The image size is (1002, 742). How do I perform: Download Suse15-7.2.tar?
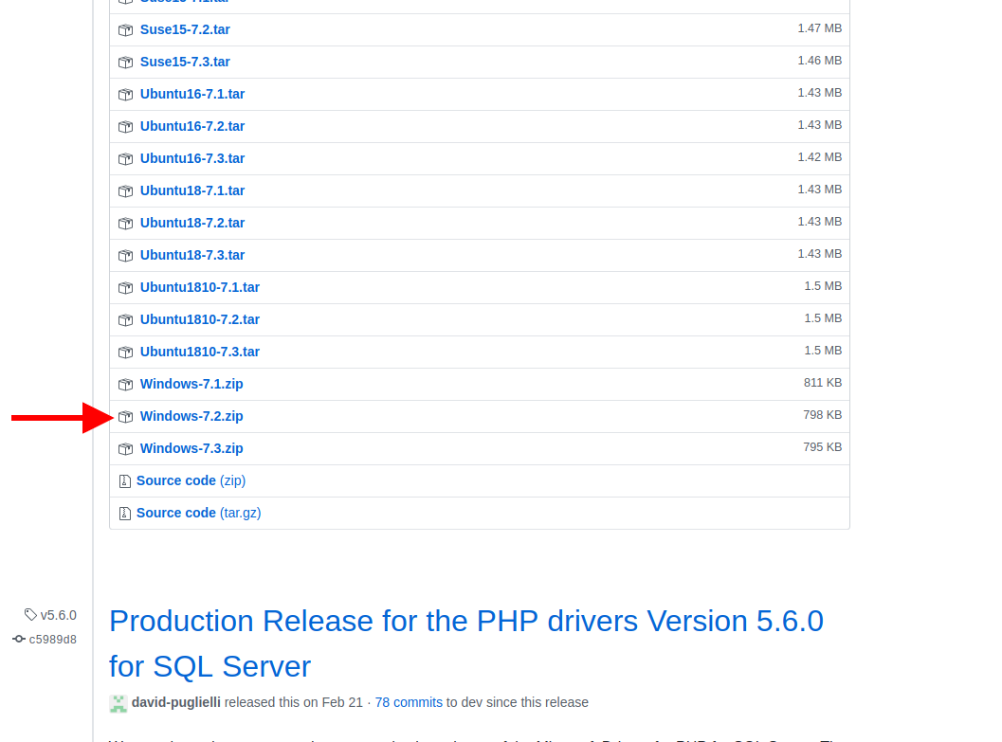pyautogui.click(x=185, y=30)
